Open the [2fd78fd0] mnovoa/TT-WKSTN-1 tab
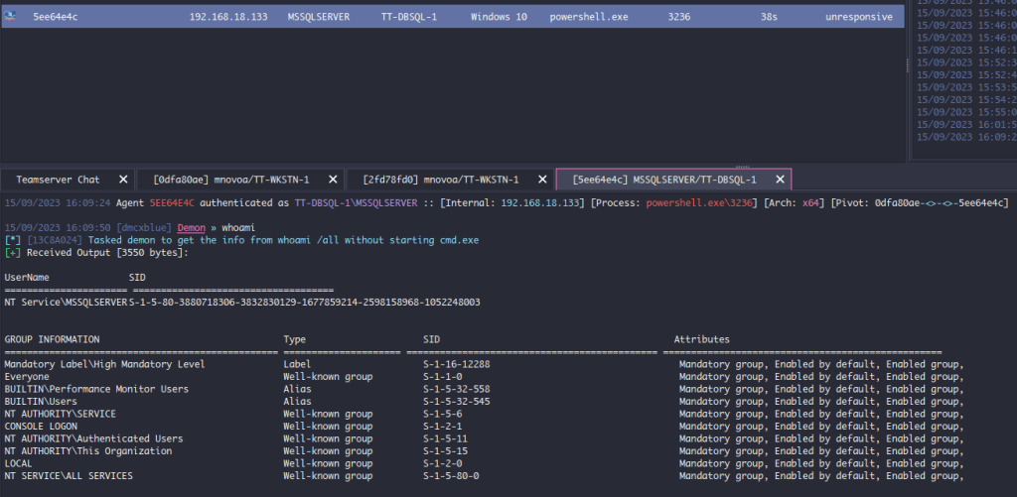The height and width of the screenshot is (497, 1017). pos(440,180)
